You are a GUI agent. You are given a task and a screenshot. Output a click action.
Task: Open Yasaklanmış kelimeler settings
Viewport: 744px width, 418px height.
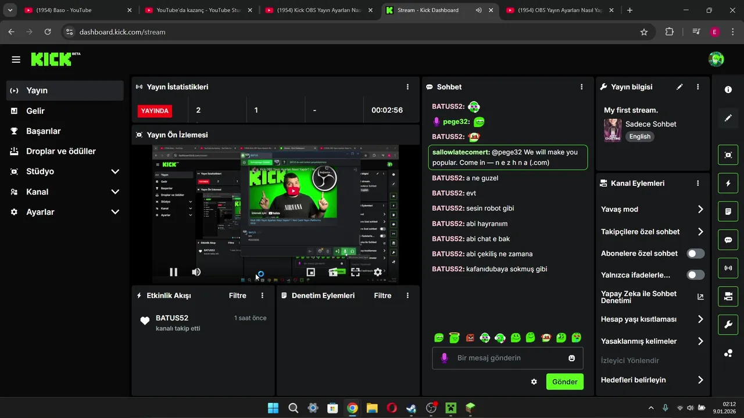[x=653, y=341]
